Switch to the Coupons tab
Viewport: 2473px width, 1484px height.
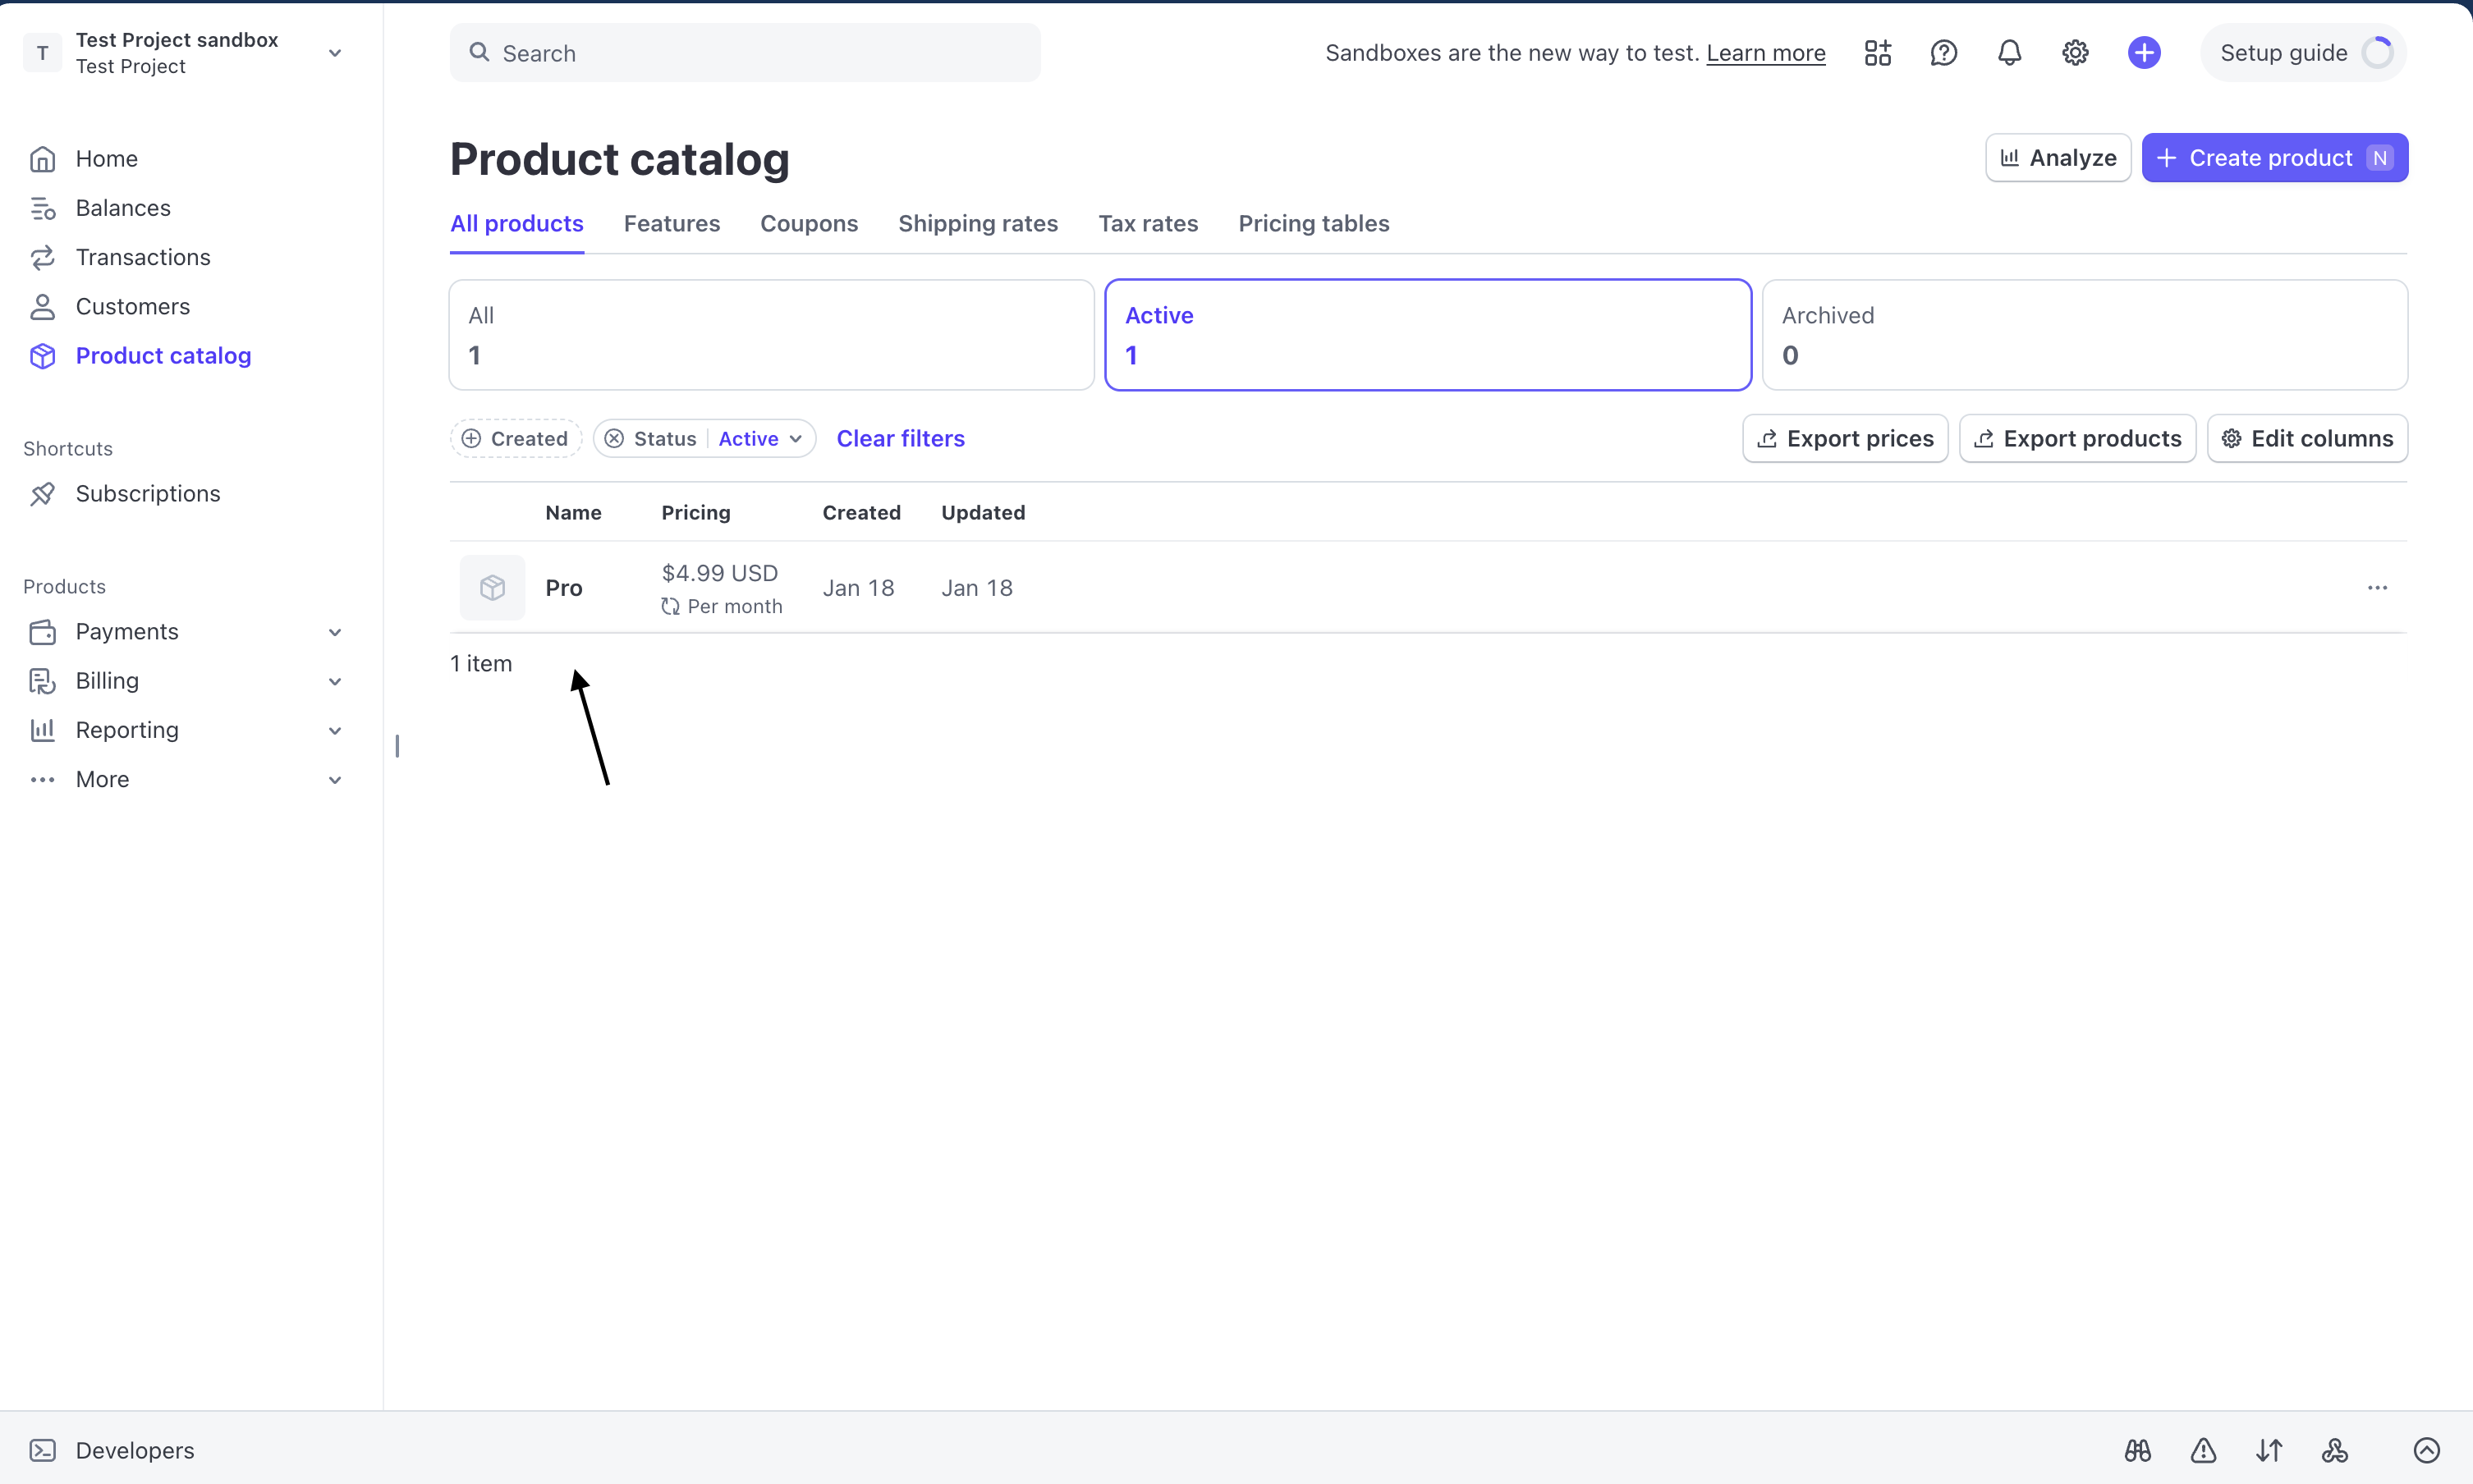pos(808,224)
